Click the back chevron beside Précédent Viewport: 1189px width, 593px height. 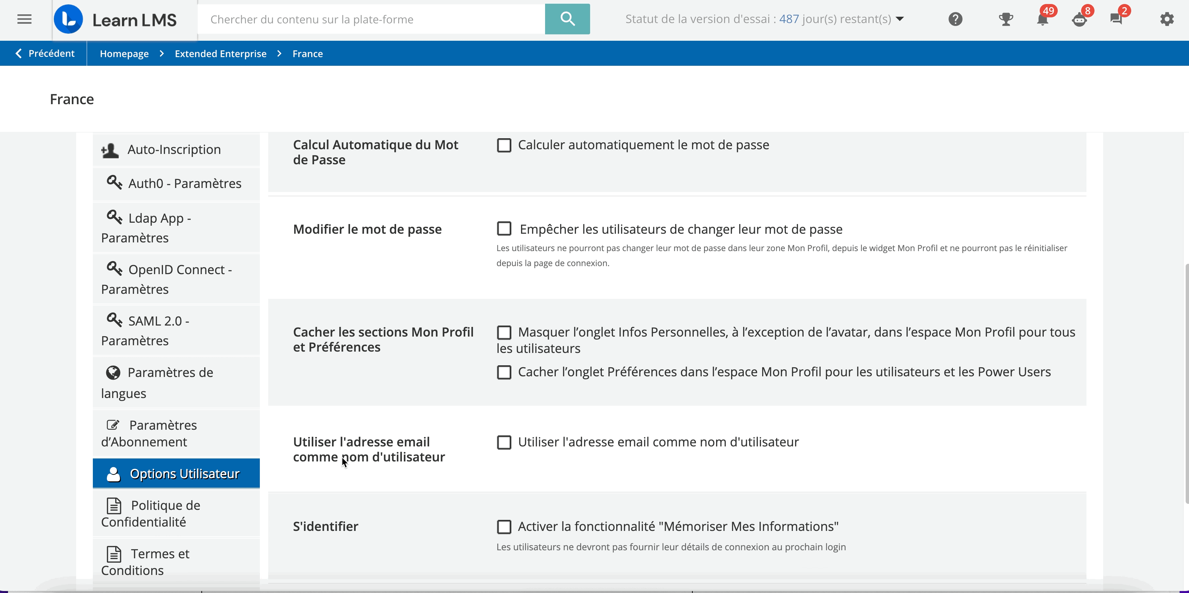[x=18, y=53]
